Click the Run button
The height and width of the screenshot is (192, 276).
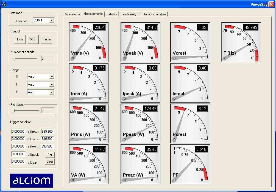20,39
